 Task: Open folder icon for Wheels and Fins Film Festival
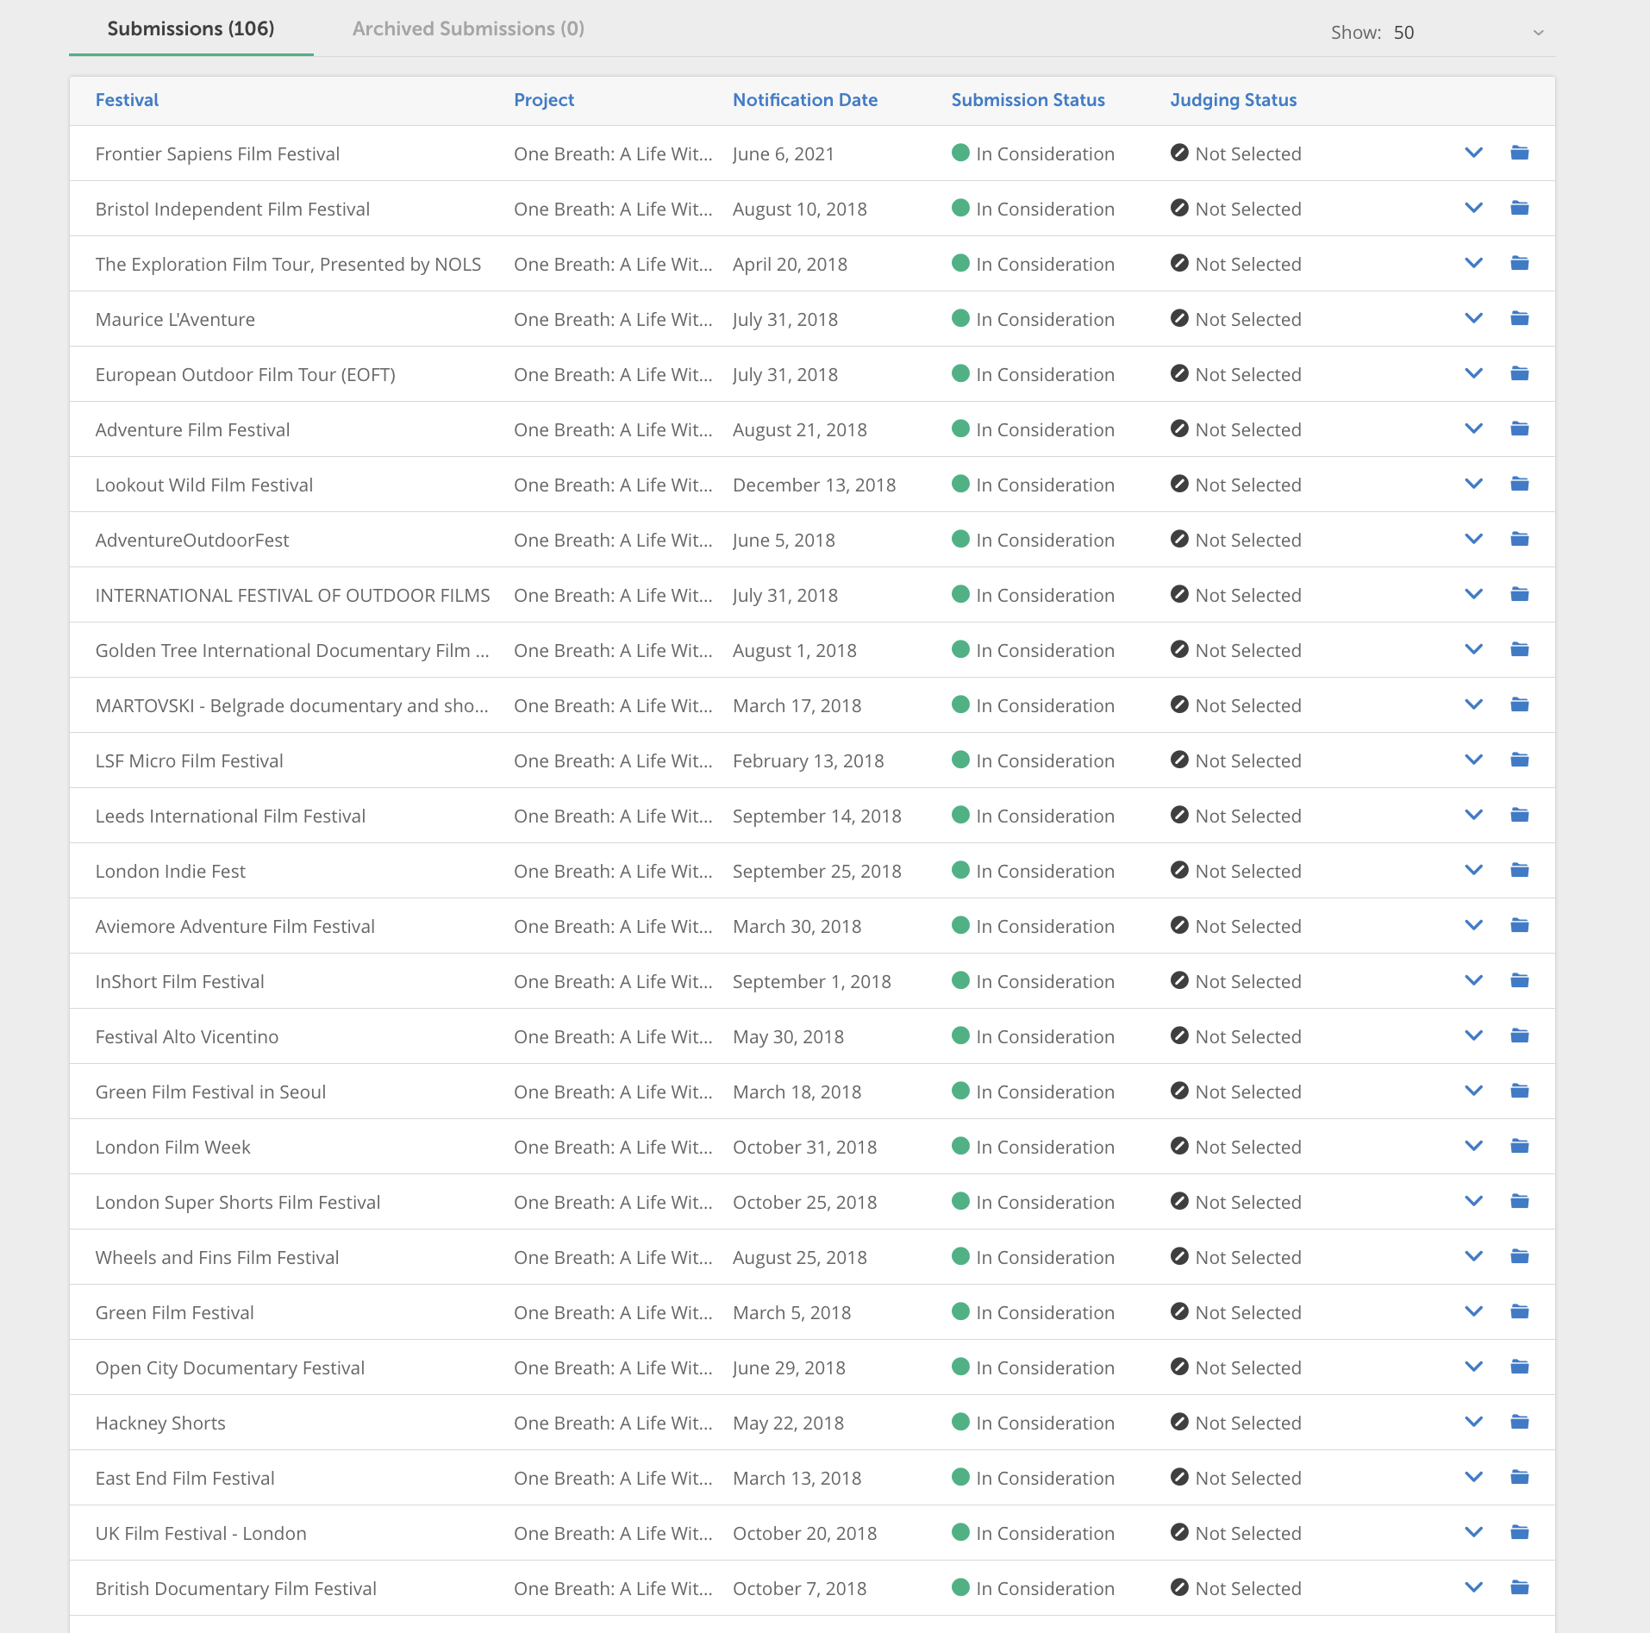[1520, 1256]
